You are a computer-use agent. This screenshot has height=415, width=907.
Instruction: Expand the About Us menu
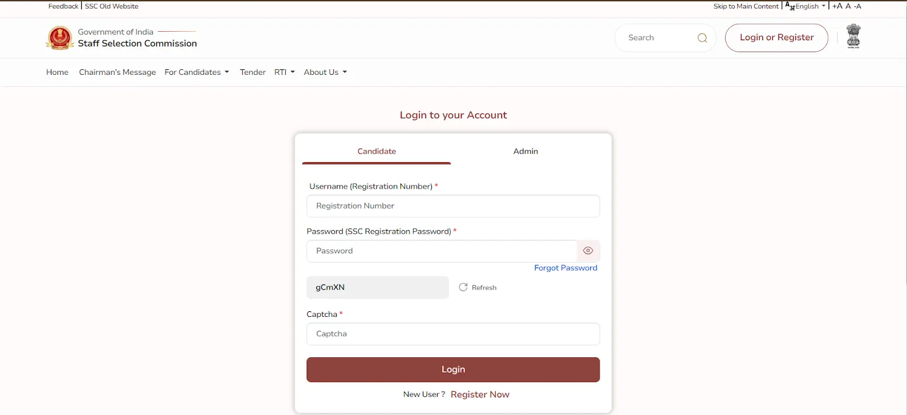point(325,72)
